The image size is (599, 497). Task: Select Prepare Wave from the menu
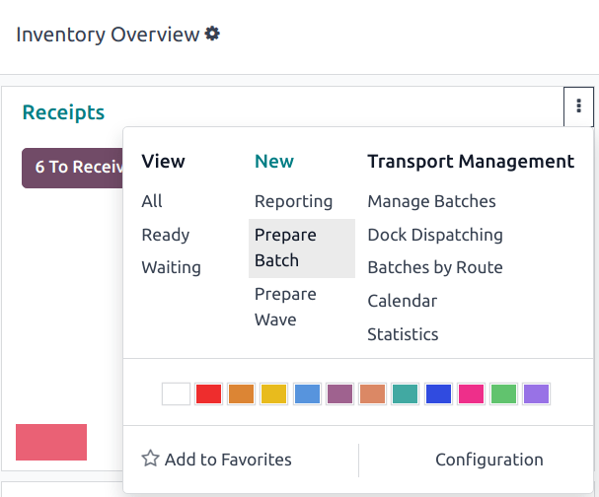click(285, 307)
